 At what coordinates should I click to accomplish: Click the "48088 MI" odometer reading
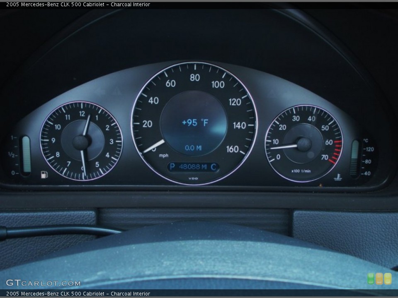(193, 167)
